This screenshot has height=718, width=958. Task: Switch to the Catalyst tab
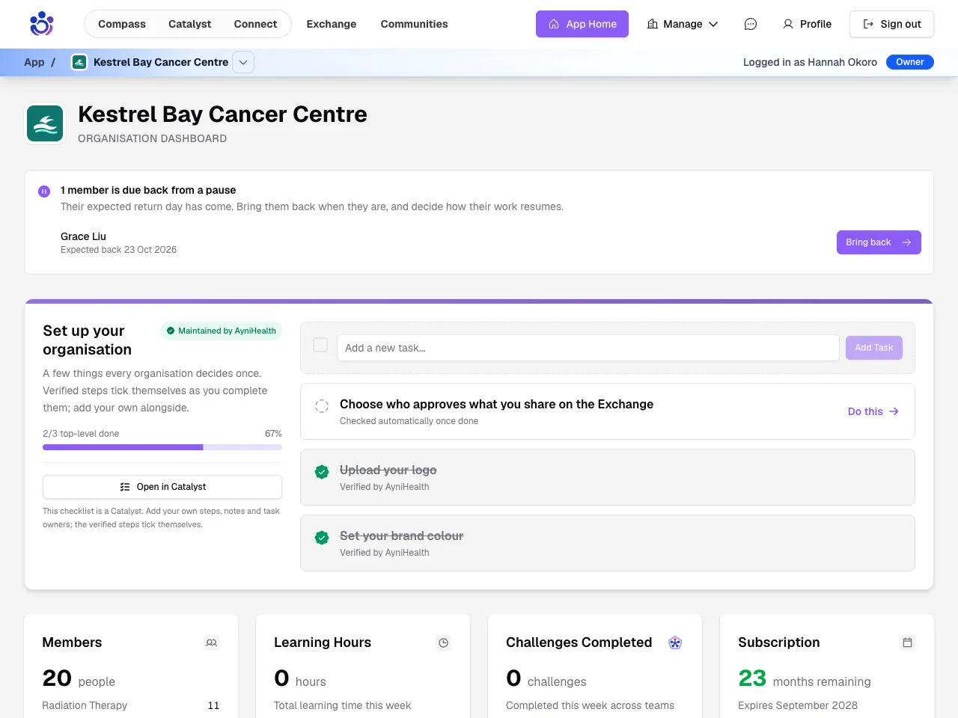point(190,24)
